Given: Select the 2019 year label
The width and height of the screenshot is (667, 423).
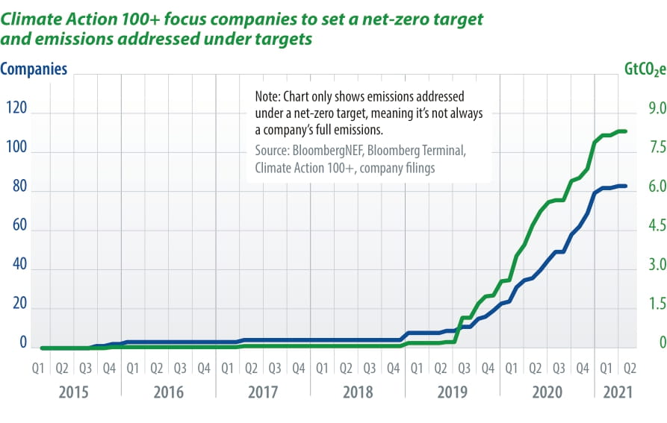Looking at the screenshot, I should click(452, 392).
